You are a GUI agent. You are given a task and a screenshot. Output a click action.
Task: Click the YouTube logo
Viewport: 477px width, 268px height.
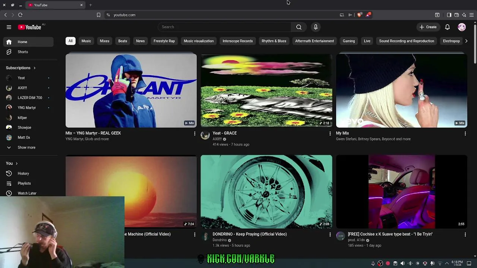coord(29,27)
